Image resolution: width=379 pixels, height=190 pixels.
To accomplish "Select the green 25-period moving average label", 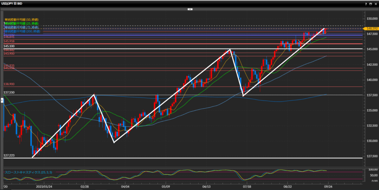I will click(x=21, y=24).
